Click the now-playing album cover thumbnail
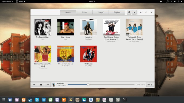184x103 pixels. point(54,84)
